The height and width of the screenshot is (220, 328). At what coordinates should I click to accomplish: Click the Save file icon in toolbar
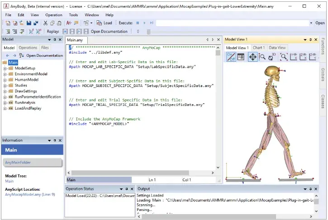coord(29,23)
